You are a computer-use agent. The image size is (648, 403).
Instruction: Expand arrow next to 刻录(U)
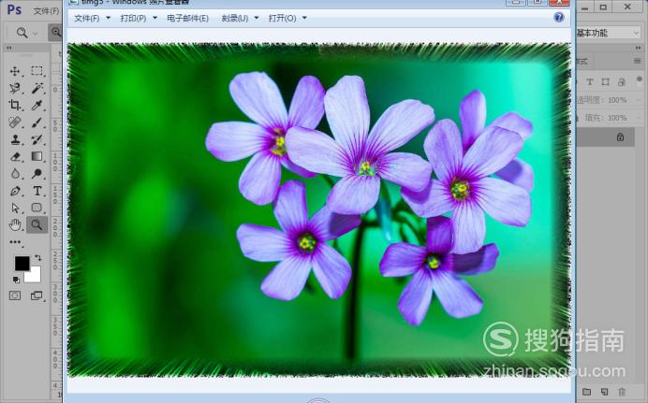pos(257,18)
